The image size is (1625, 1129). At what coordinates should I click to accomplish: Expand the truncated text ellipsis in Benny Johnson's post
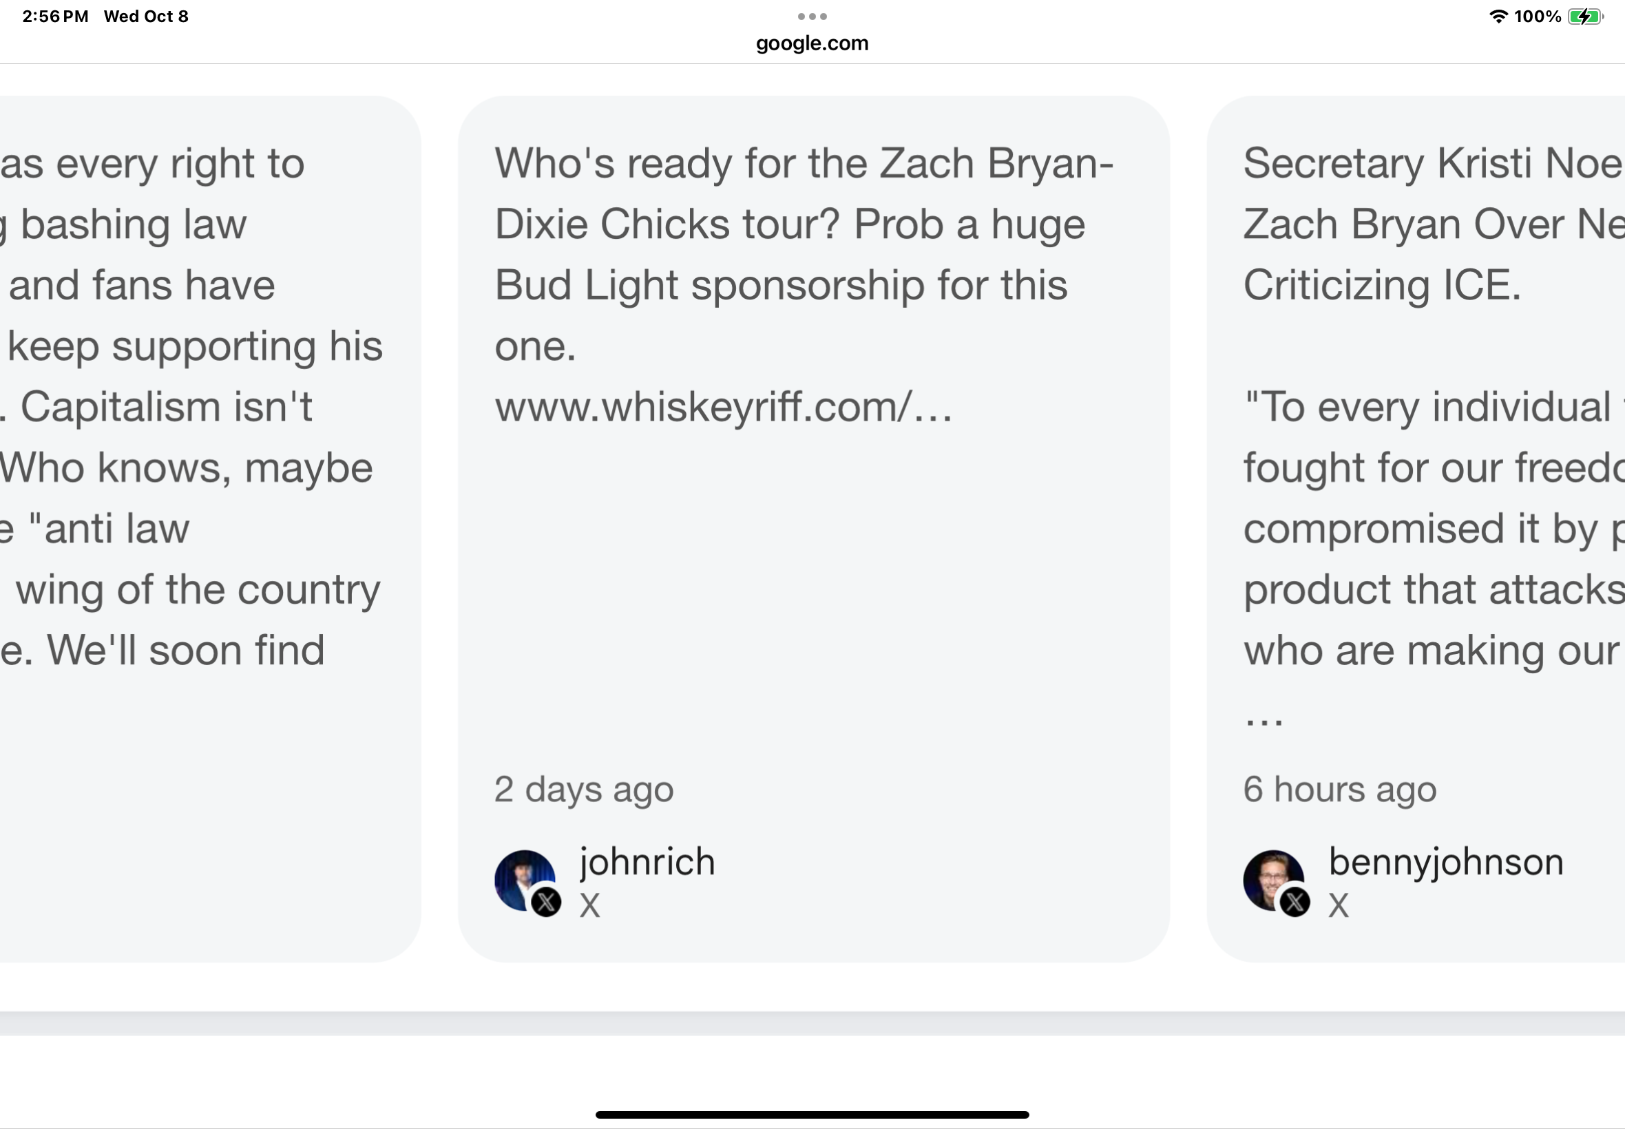point(1264,720)
